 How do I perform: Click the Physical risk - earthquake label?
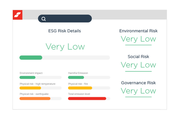coord(34,94)
